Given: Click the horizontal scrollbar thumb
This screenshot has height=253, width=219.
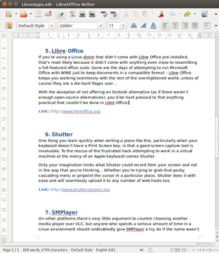Looking at the screenshot, I should tap(100, 244).
